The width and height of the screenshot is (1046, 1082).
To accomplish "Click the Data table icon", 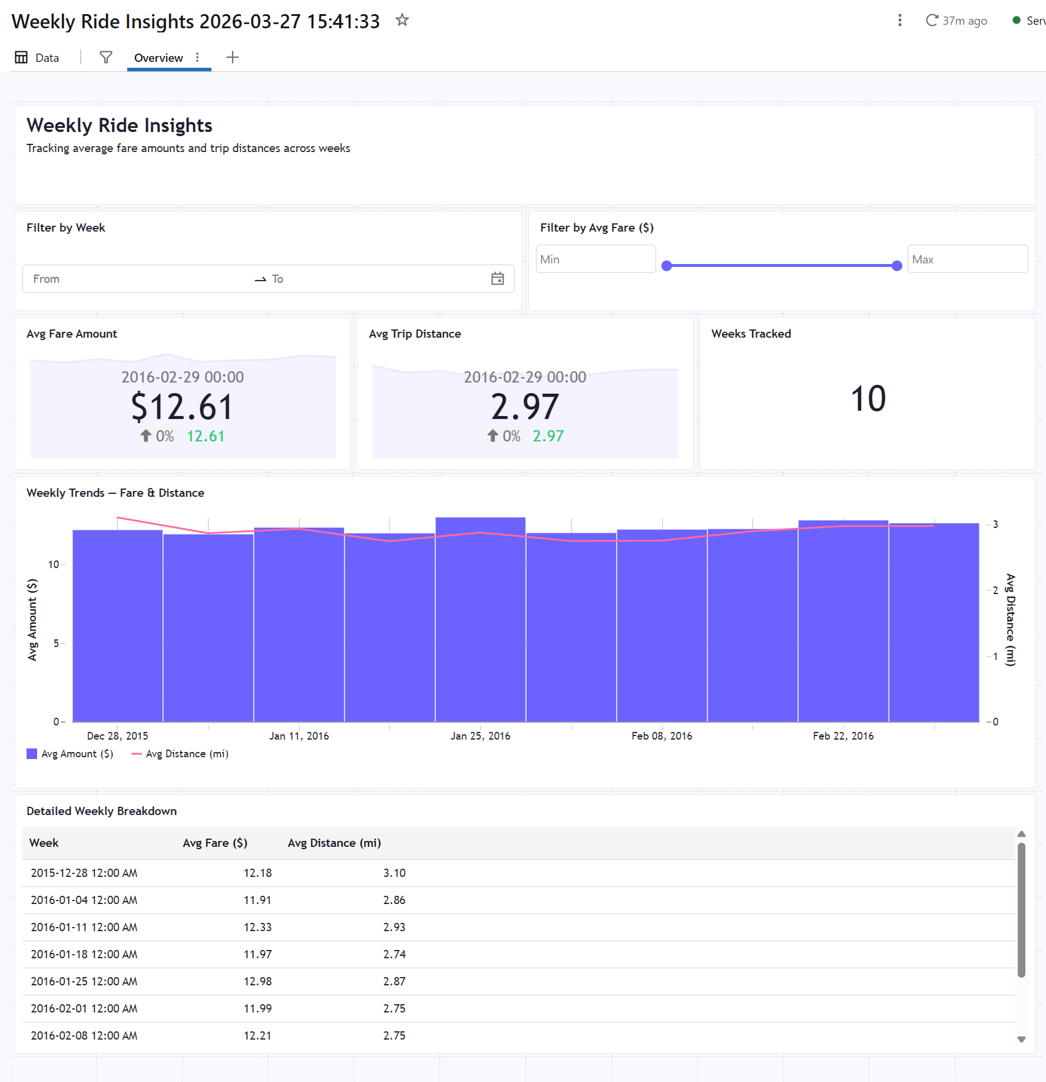I will 21,57.
